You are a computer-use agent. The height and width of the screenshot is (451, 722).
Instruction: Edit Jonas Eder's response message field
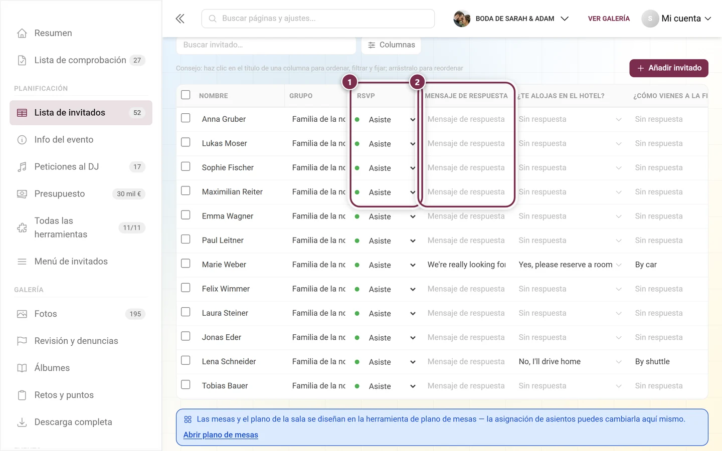pos(466,337)
